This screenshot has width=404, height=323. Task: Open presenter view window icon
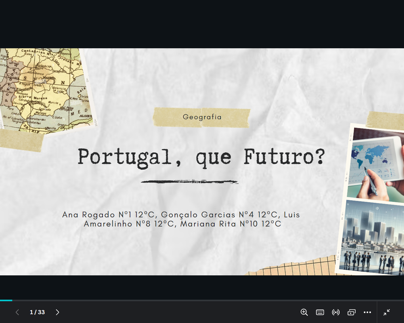coord(352,312)
